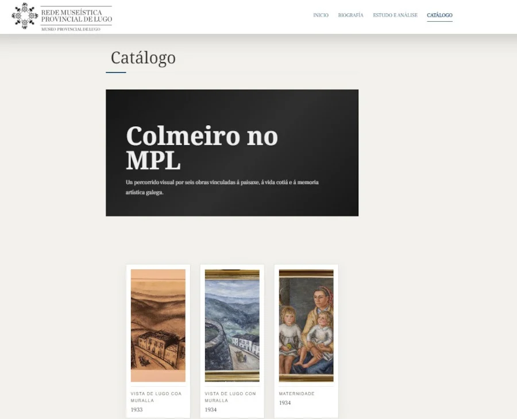517x419 pixels.
Task: Click the 'Vista de Lugo coa Muralla' title
Action: 156,397
